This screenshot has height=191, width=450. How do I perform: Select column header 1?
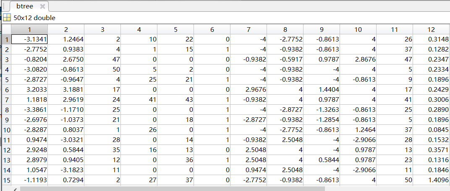point(29,29)
